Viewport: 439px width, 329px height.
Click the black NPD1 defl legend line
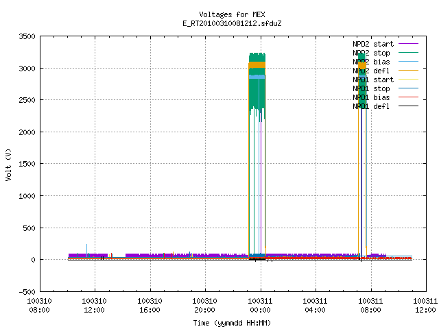(x=408, y=106)
